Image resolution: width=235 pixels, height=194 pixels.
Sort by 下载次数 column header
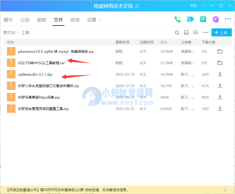[x=209, y=42]
